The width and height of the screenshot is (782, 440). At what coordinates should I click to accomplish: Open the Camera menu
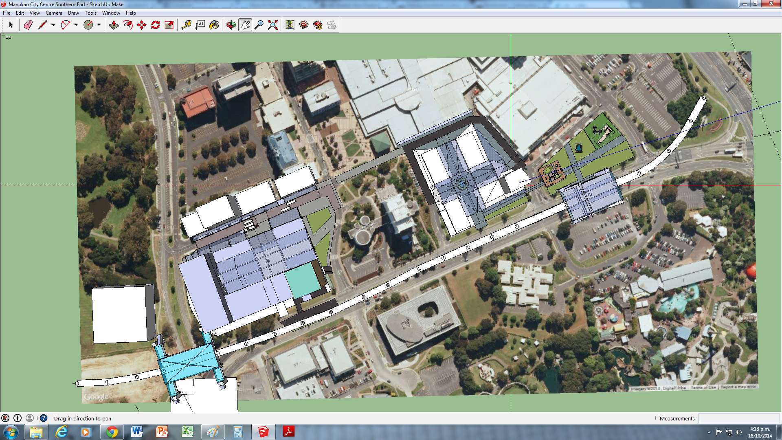(x=54, y=13)
